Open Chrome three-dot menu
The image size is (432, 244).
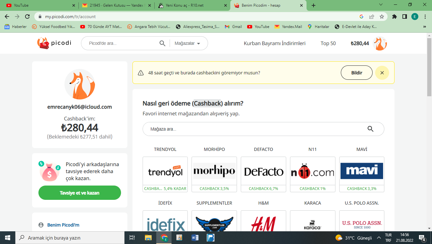pyautogui.click(x=425, y=17)
